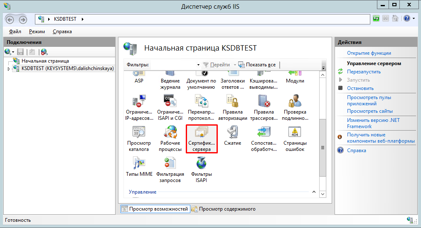The image size is (421, 228).
Task: Open Проверка подлинности feature
Action: coord(295,108)
